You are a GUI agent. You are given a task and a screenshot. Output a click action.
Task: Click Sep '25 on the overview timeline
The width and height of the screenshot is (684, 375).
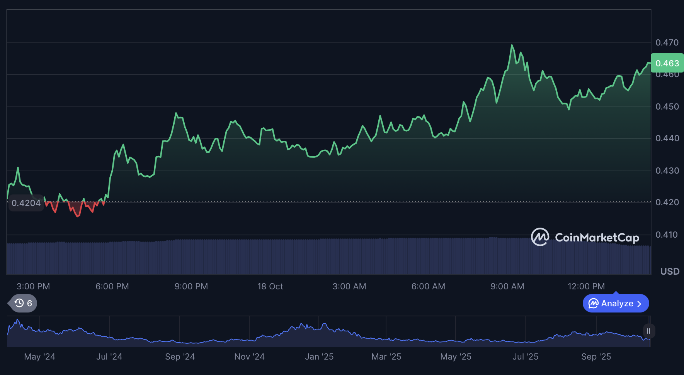(596, 356)
